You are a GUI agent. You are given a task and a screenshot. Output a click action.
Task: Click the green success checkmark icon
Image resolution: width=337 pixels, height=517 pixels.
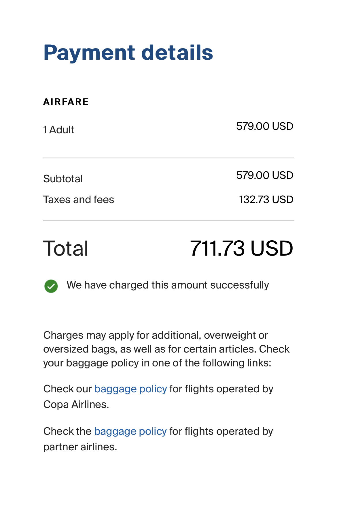click(51, 286)
